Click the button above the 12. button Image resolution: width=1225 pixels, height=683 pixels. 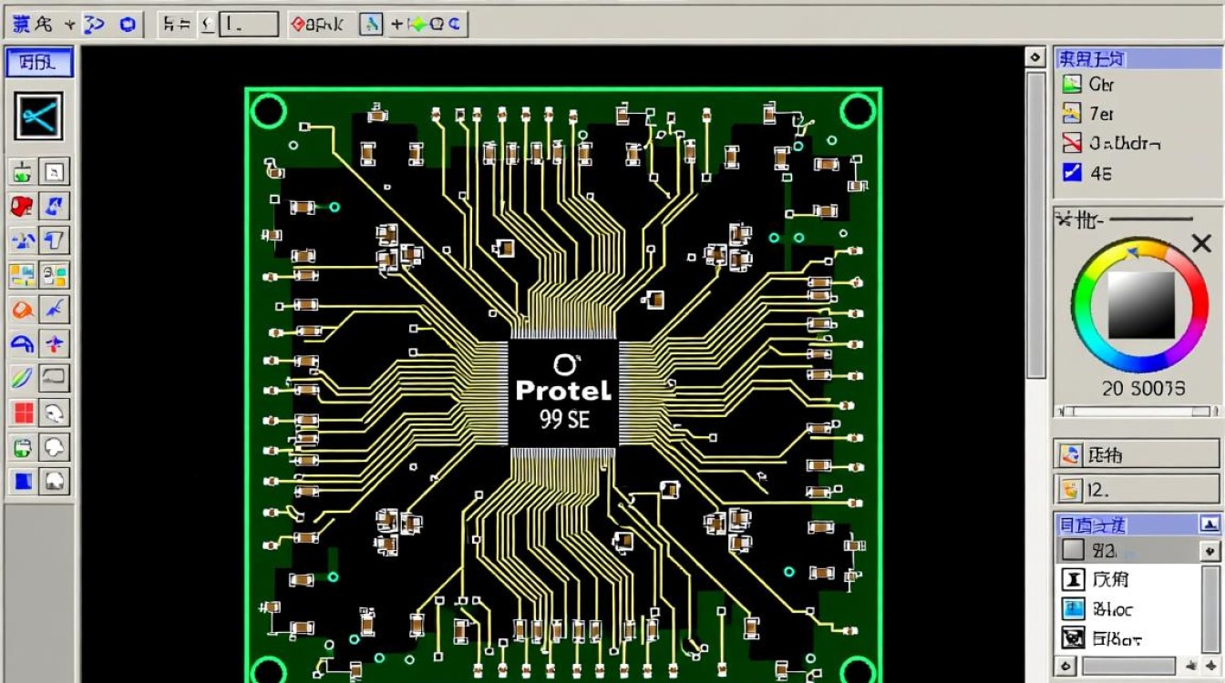1137,454
